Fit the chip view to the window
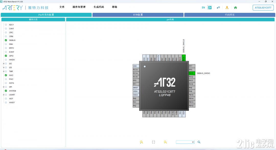This screenshot has height=150, width=276. coord(154,142)
